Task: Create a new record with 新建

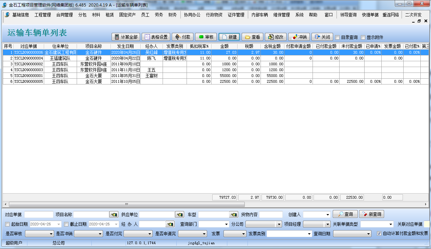Action: click(229, 37)
